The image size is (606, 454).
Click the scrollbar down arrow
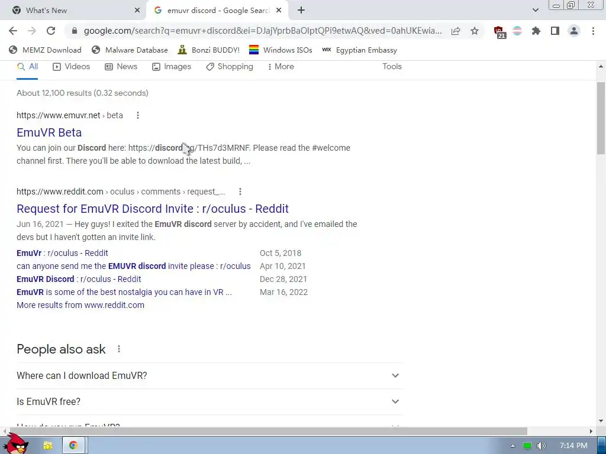click(x=601, y=421)
